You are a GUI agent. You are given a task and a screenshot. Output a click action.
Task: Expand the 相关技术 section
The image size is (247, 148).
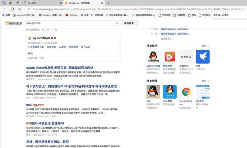(x=206, y=46)
